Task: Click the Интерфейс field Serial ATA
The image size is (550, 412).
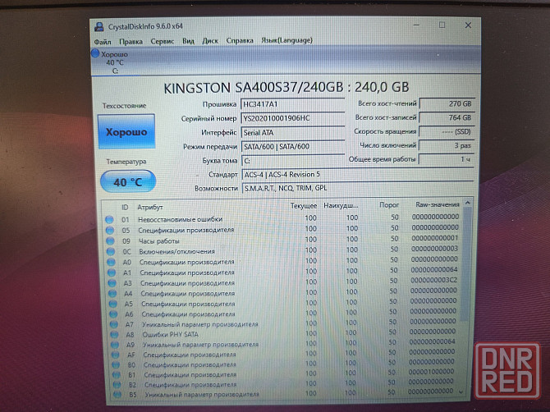Action: tap(293, 132)
